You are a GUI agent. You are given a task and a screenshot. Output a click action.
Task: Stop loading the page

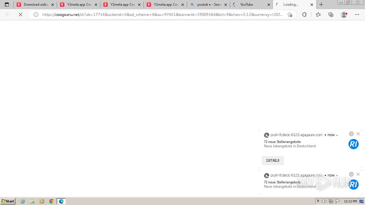tap(21, 15)
